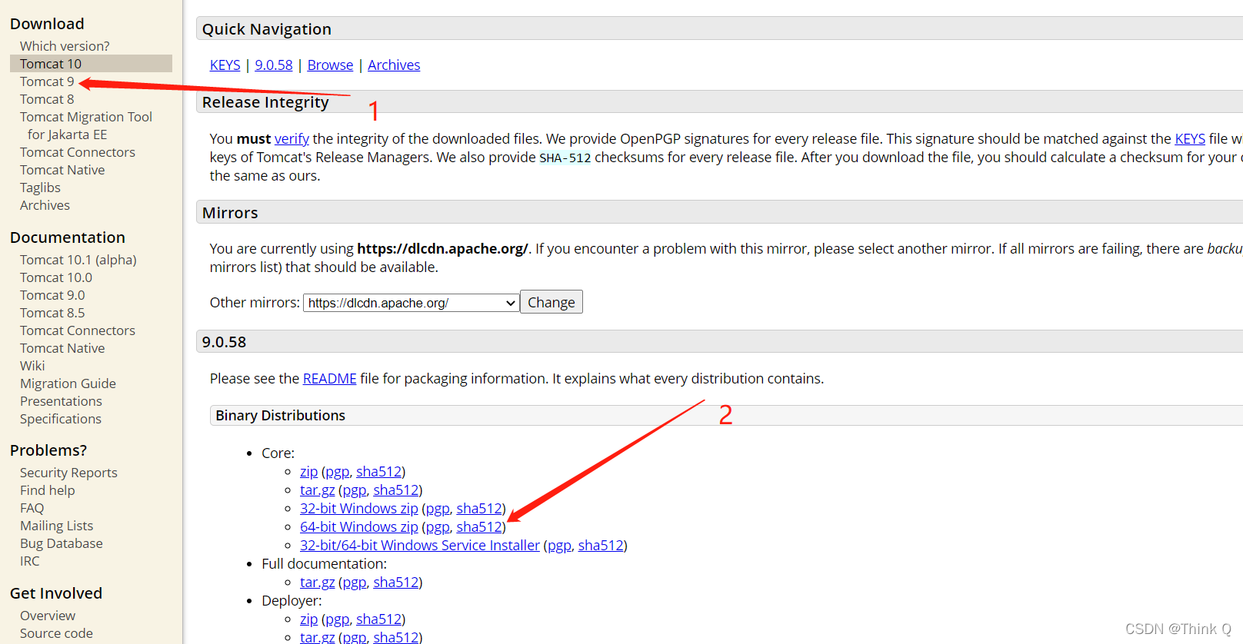1243x644 pixels.
Task: Open Tomcat Migration Tool for Jakarta EE
Action: click(x=86, y=125)
